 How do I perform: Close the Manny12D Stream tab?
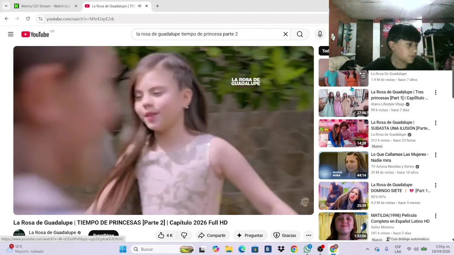click(76, 6)
